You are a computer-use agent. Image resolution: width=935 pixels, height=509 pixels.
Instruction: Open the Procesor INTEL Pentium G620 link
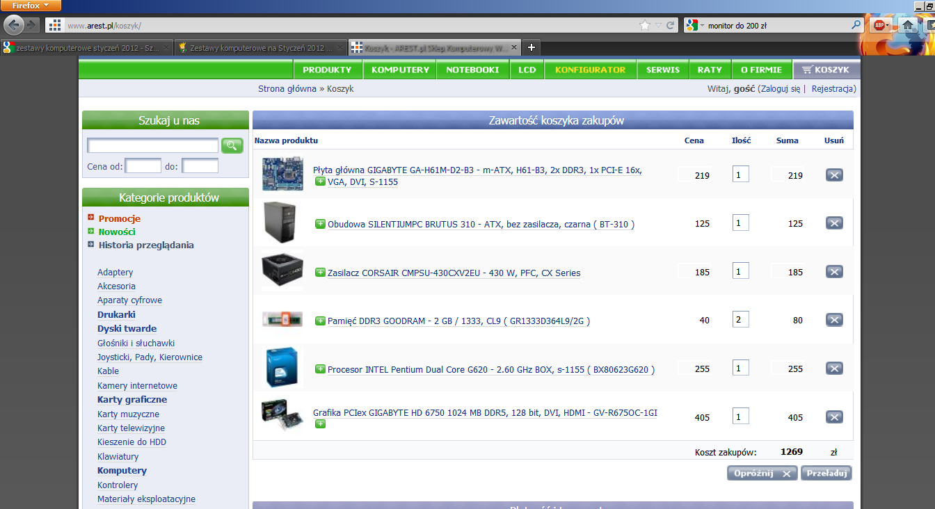click(x=491, y=370)
